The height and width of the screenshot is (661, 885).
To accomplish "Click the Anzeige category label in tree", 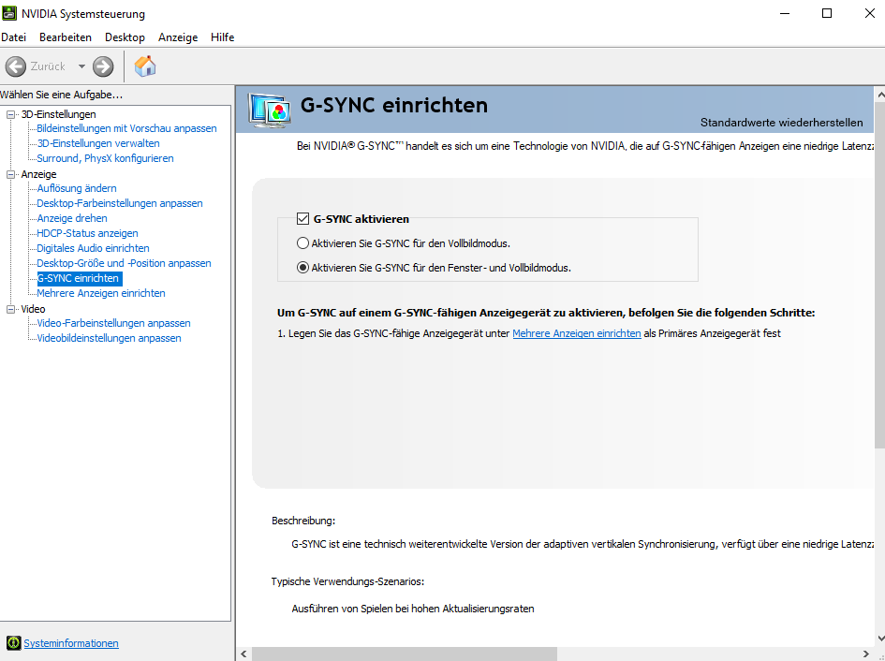I will [39, 174].
